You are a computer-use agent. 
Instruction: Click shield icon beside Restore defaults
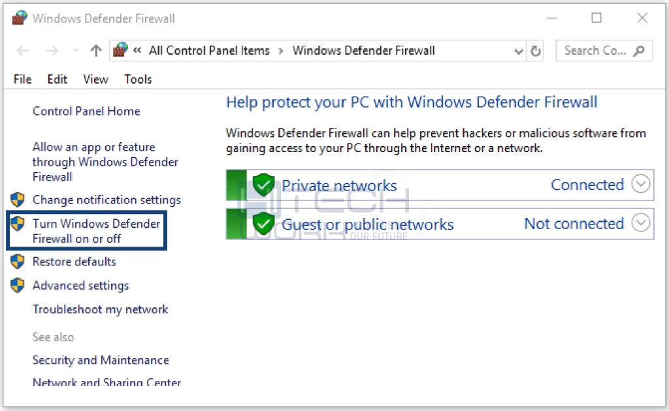coord(18,262)
